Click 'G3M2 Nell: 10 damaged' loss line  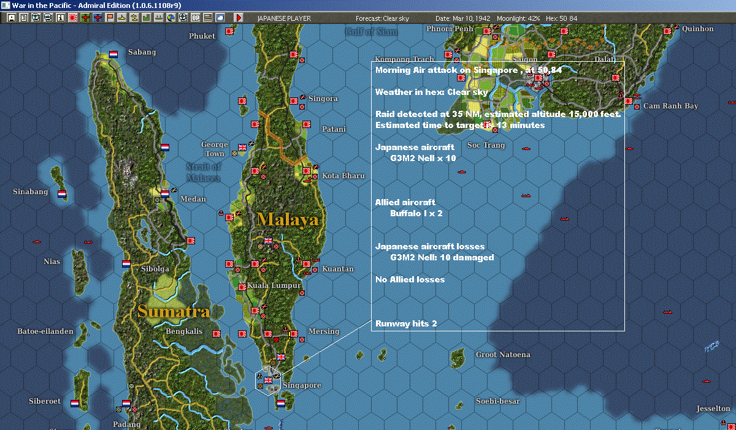(x=442, y=257)
